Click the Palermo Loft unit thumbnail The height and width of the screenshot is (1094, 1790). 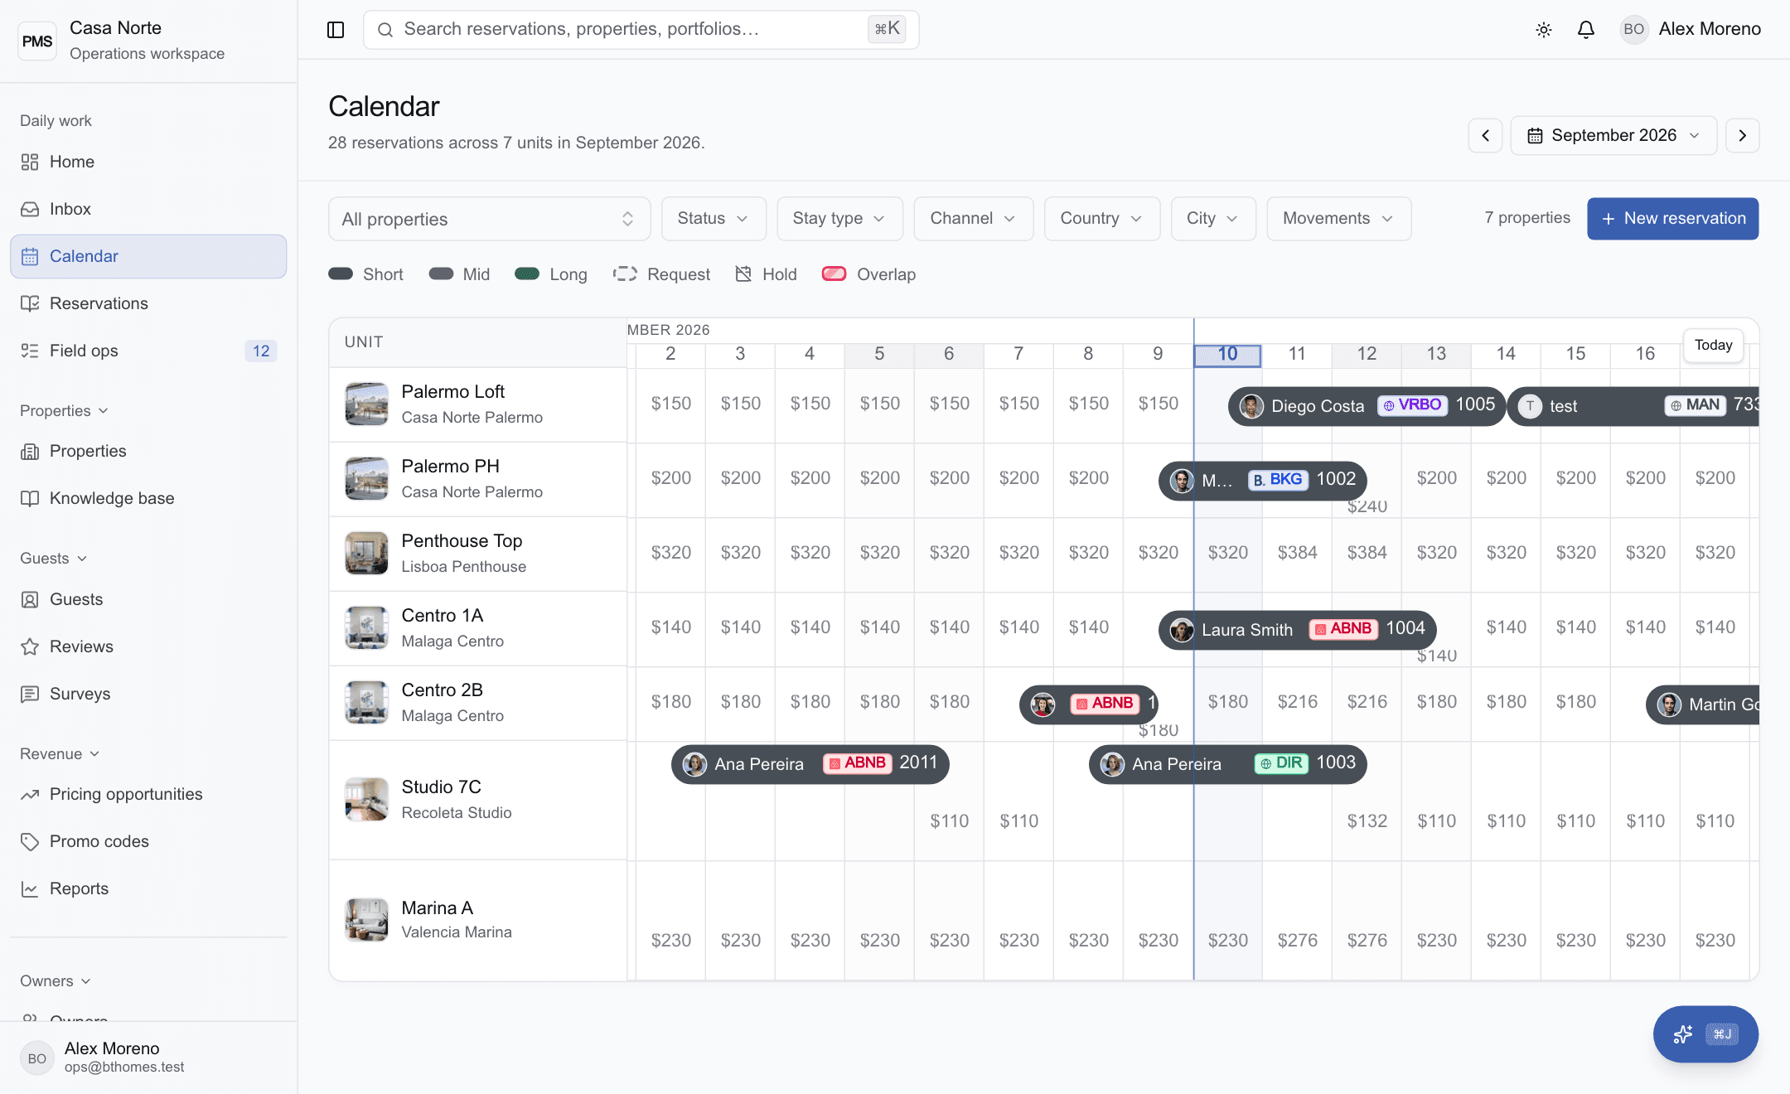click(366, 404)
